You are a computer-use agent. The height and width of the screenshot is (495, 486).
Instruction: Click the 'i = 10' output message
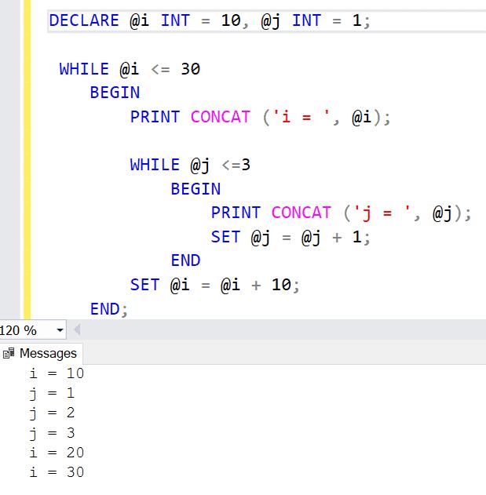(x=57, y=373)
